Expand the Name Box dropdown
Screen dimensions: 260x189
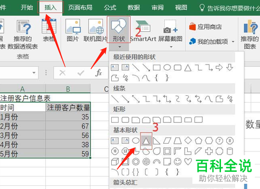coord(34,72)
